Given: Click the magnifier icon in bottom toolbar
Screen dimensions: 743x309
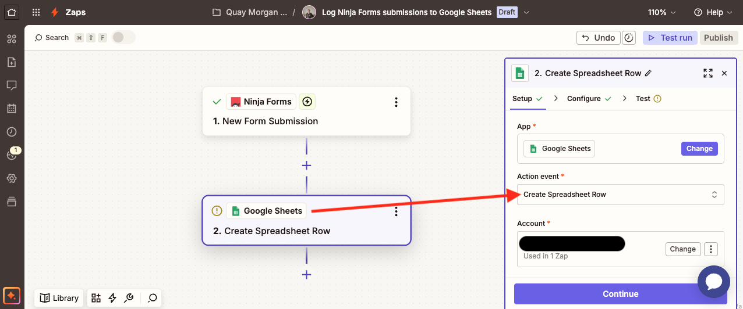Looking at the screenshot, I should pyautogui.click(x=153, y=298).
